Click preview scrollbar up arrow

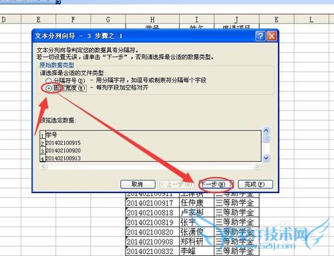266,130
